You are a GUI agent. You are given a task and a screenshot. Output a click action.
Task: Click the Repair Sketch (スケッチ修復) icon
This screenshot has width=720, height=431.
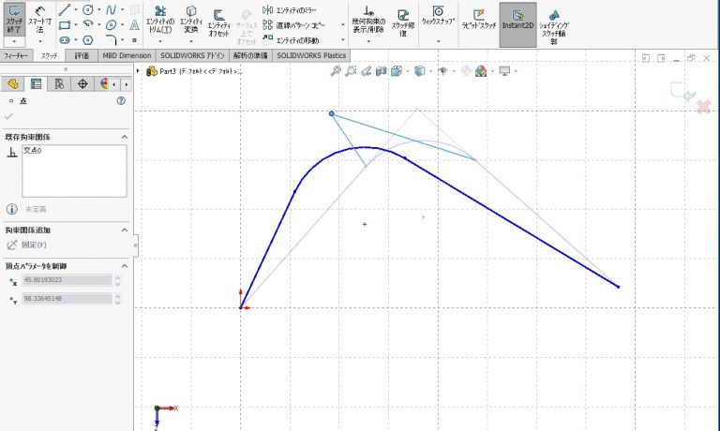[x=402, y=21]
